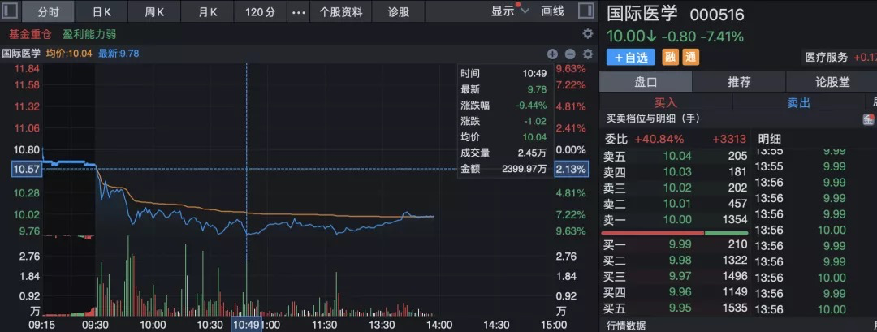Screen dimensions: 877x332
Task: Click the 买入 buy button
Action: tap(665, 103)
